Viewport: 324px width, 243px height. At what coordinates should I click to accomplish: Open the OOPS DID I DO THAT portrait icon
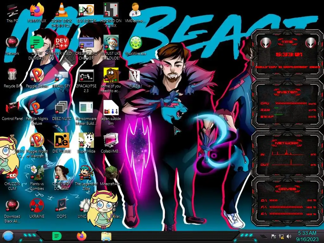point(62,173)
